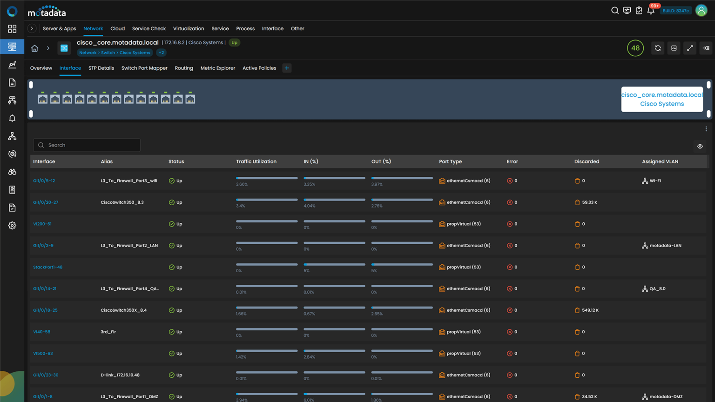Open the Virtualization category
The image size is (715, 402).
pyautogui.click(x=189, y=28)
